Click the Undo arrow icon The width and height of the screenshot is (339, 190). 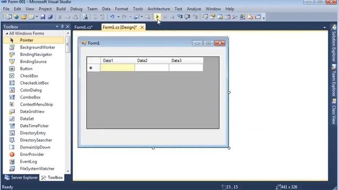(x=112, y=17)
